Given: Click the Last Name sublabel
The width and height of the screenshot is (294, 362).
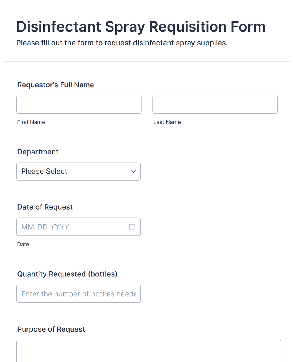Looking at the screenshot, I should [x=167, y=122].
